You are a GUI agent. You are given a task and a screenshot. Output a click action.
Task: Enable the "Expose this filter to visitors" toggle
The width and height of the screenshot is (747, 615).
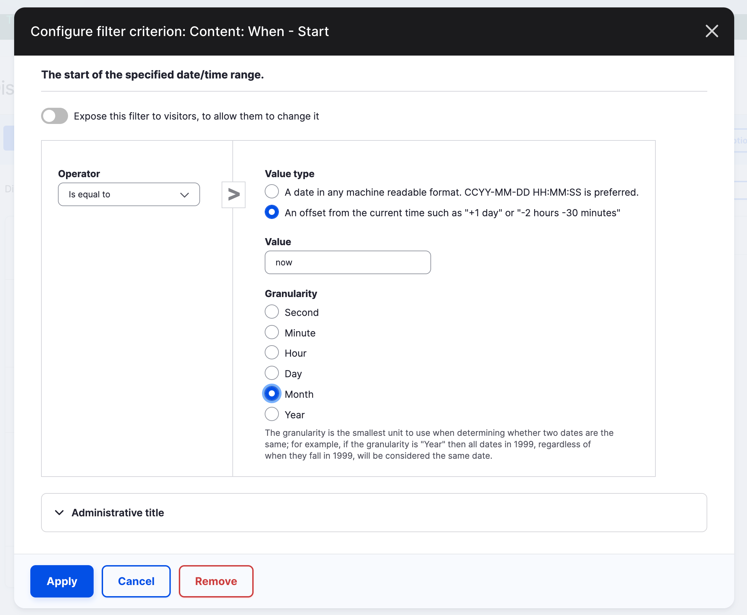point(54,116)
